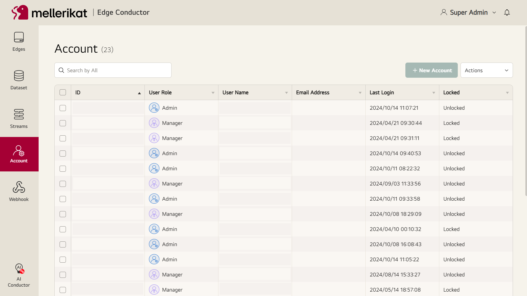Focus the Search by All field
Viewport: 527px width, 296px height.
[x=113, y=70]
